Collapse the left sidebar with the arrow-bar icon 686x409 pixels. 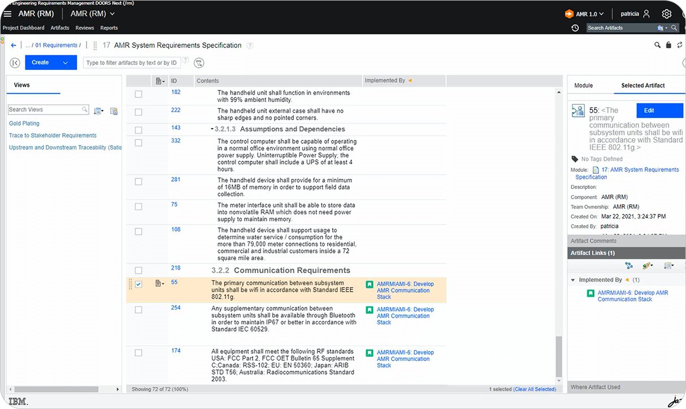(x=15, y=63)
